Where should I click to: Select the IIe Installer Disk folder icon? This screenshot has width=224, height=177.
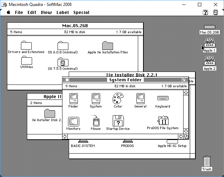point(50,113)
